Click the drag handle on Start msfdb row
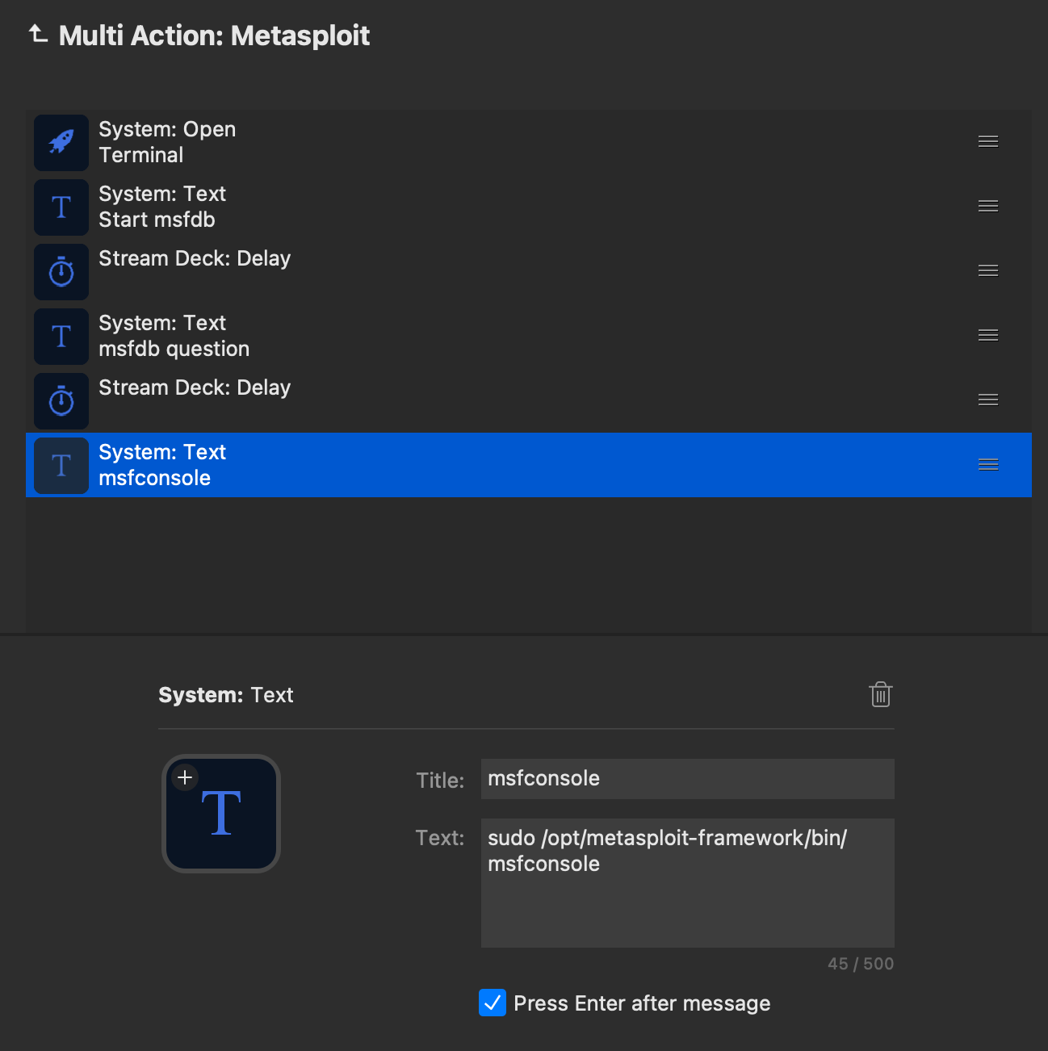This screenshot has width=1048, height=1051. [x=988, y=207]
